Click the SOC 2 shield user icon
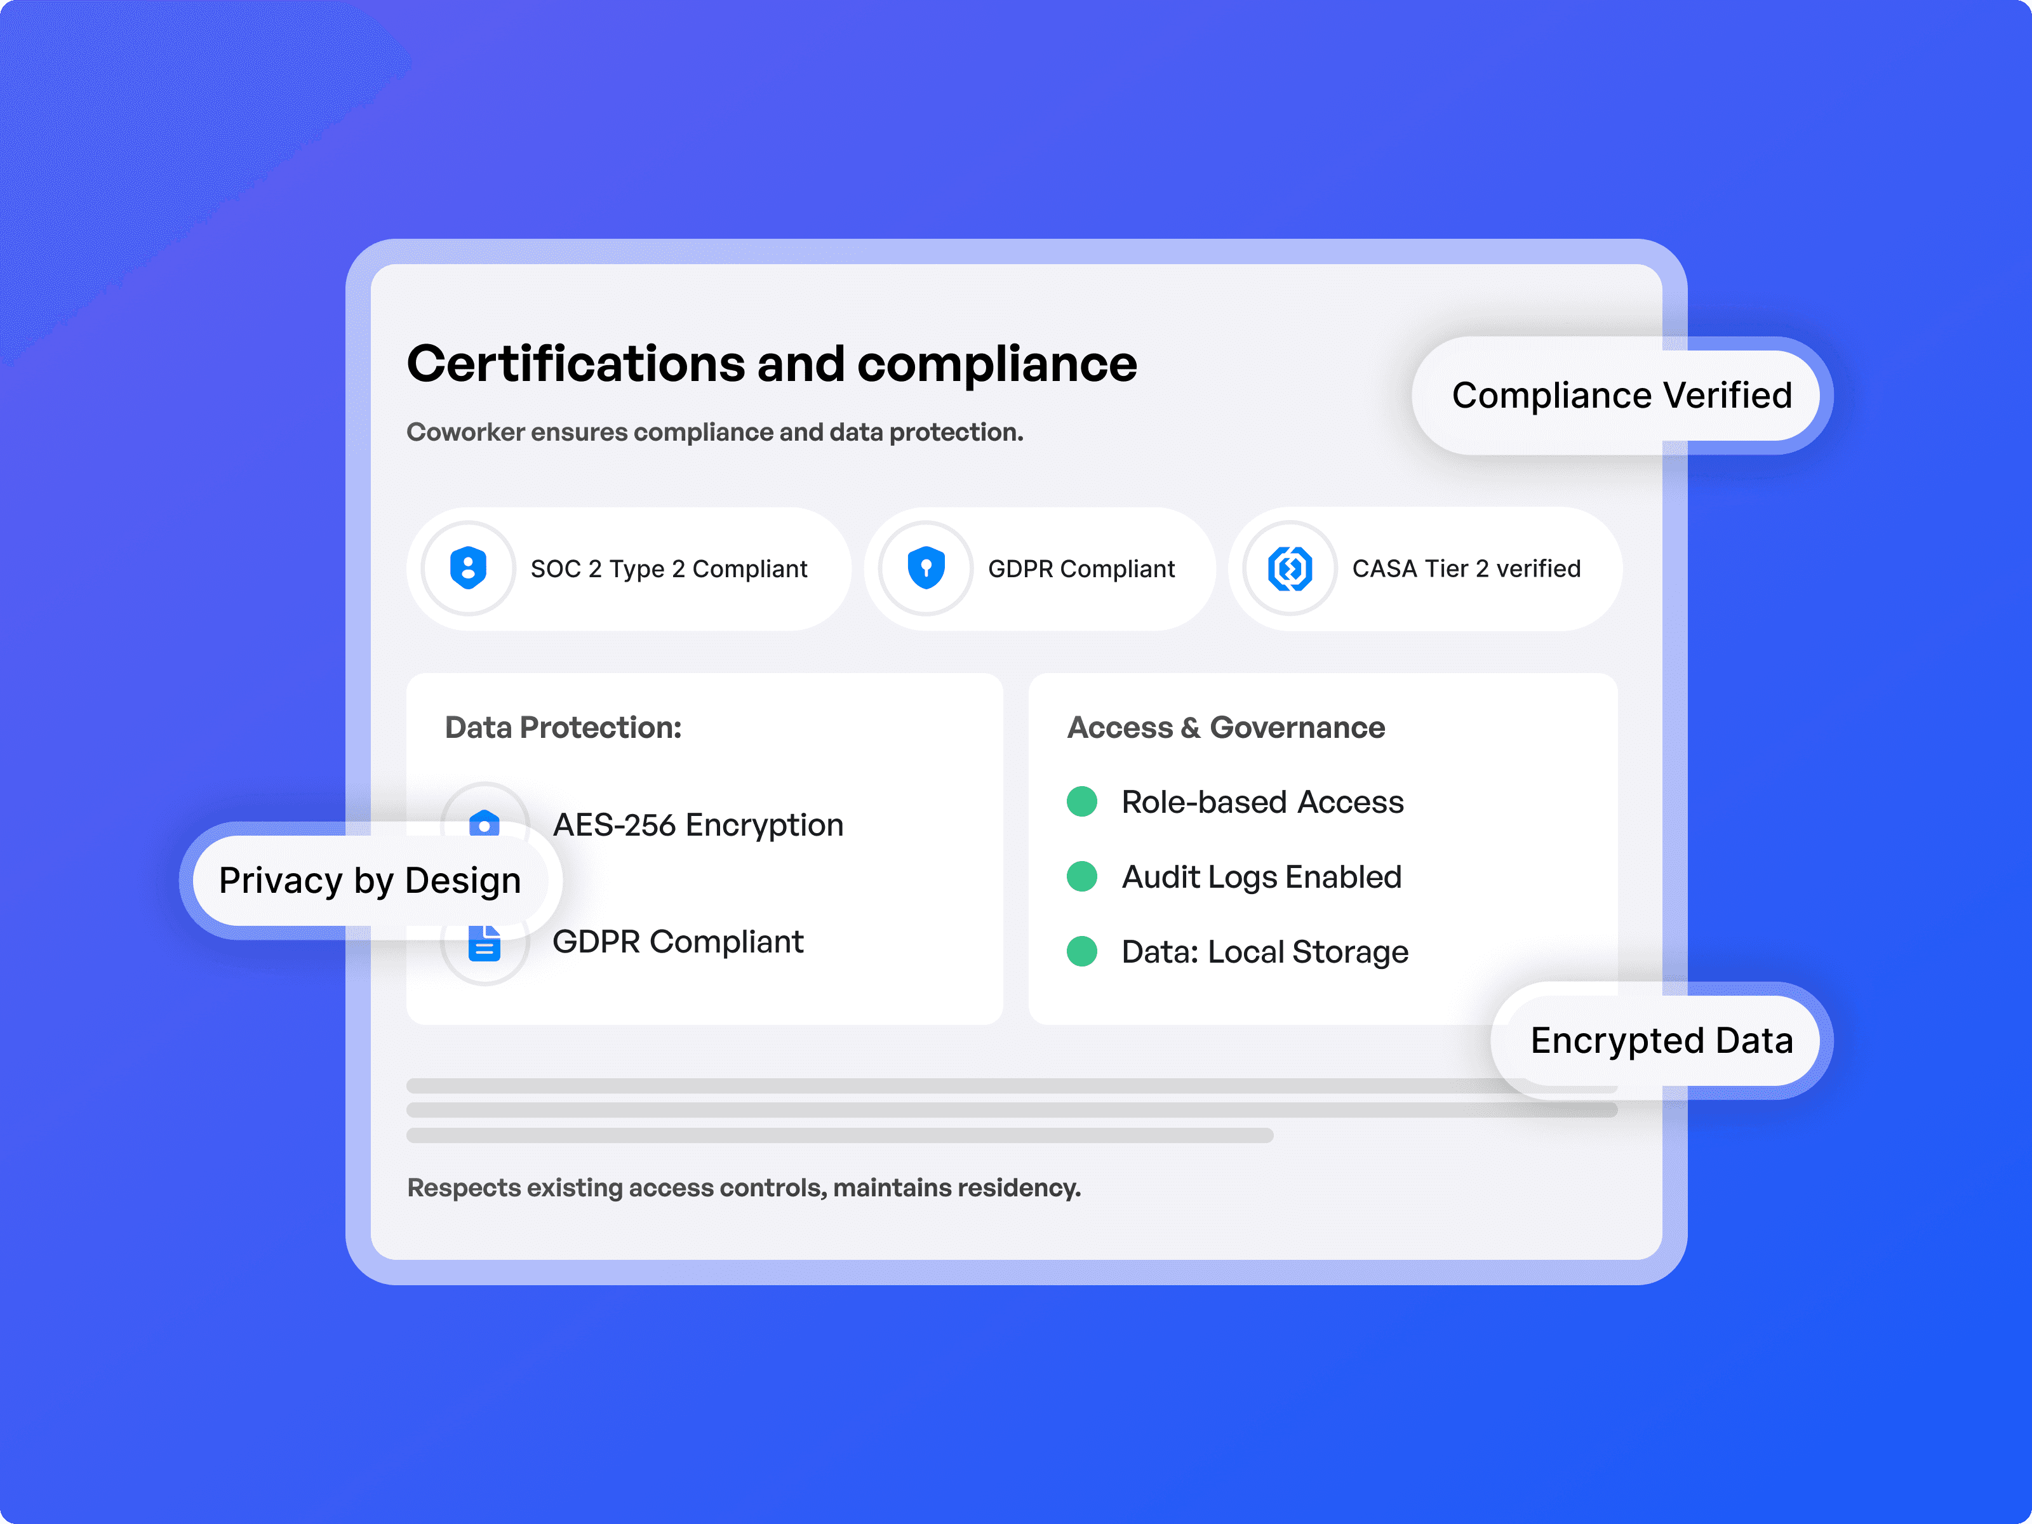The height and width of the screenshot is (1524, 2032). coord(467,568)
